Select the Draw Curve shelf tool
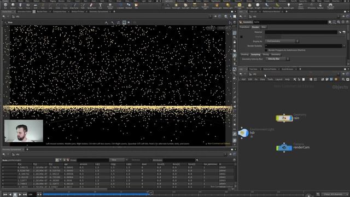Image resolution: width=350 pixels, height=197 pixels. (74, 5)
